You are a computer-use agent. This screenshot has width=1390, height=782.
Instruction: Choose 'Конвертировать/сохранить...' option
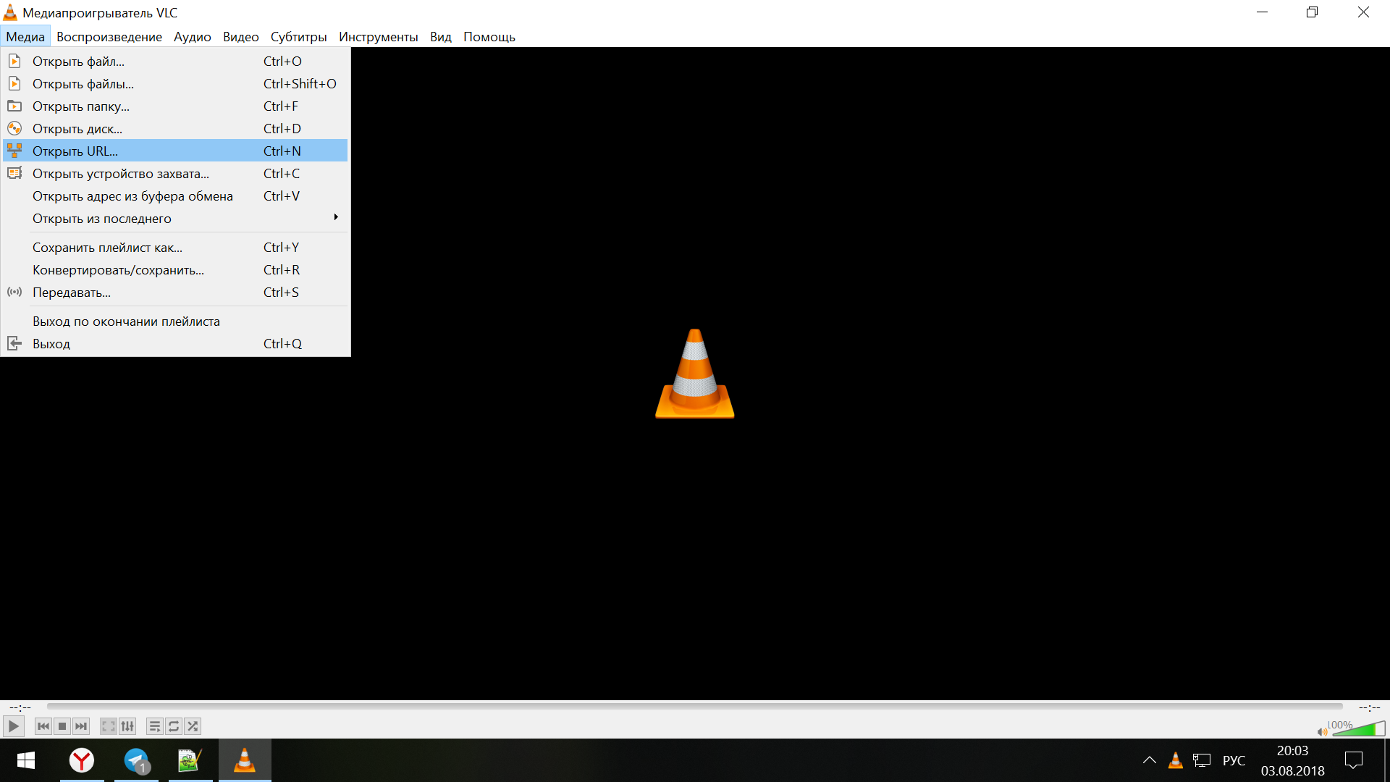[118, 270]
